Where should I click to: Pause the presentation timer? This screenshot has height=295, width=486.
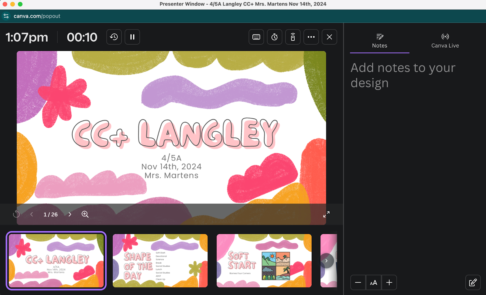pos(132,37)
